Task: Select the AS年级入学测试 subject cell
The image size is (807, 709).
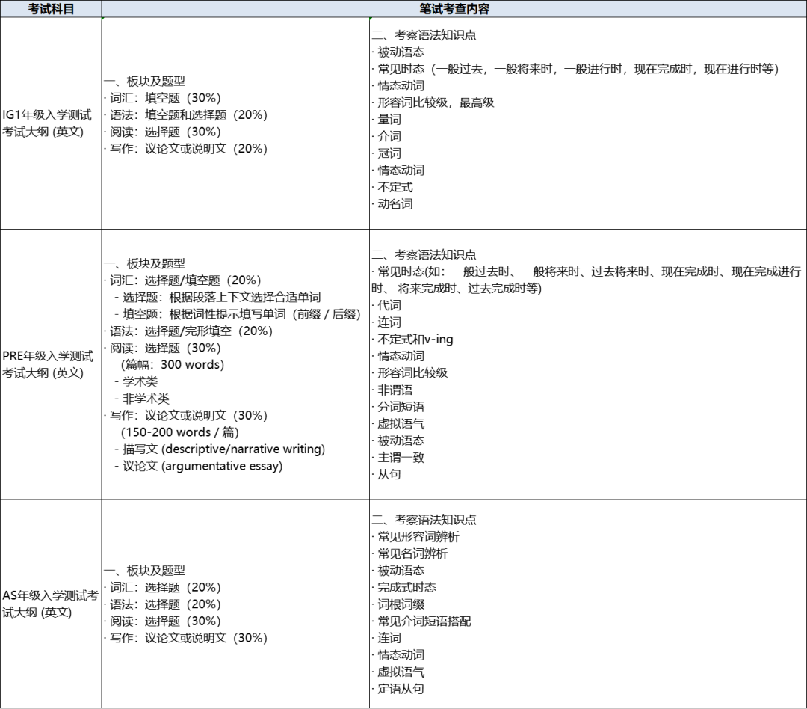Action: point(51,604)
